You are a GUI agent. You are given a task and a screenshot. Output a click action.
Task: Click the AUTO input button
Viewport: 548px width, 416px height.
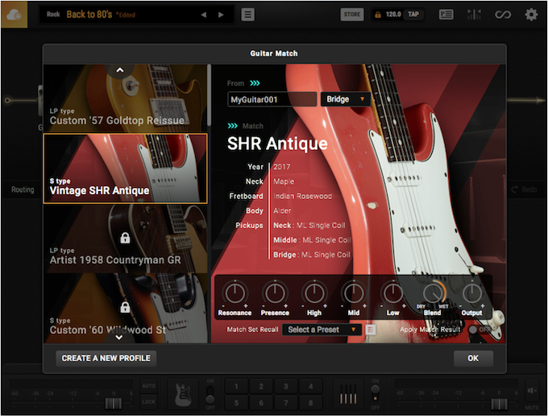point(148,386)
